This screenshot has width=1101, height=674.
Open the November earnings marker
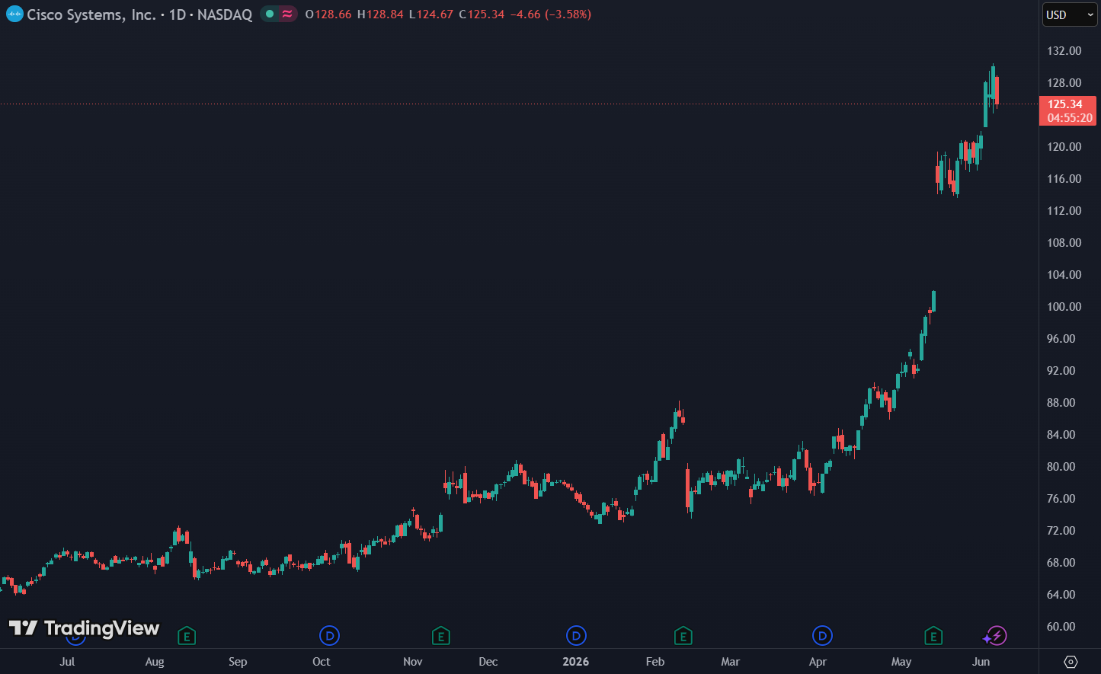pyautogui.click(x=440, y=635)
